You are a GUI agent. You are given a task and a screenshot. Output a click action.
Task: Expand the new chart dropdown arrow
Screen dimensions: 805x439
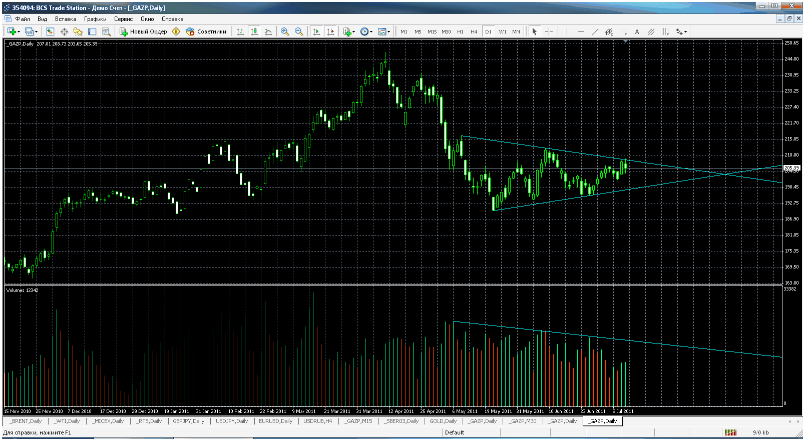[19, 32]
